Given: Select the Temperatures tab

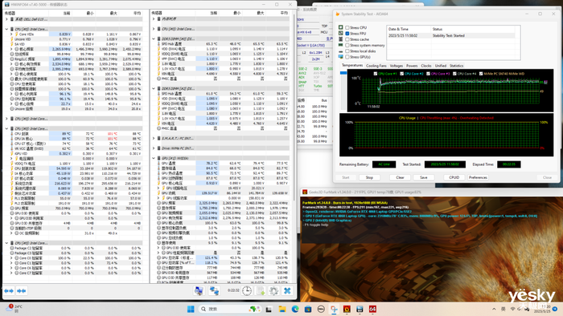Looking at the screenshot, I should (352, 66).
